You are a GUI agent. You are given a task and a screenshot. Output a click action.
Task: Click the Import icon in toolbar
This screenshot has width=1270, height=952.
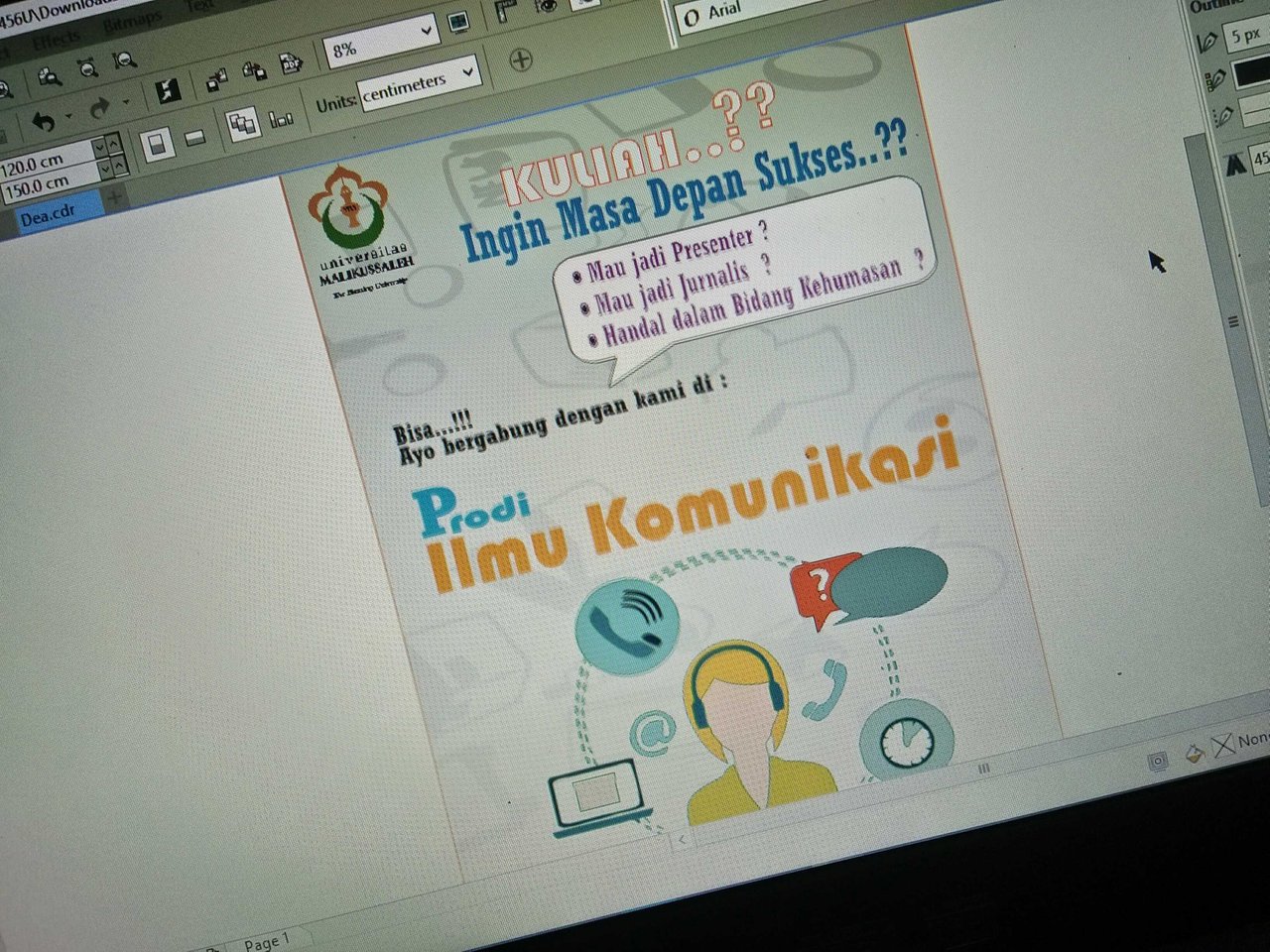pyautogui.click(x=215, y=78)
